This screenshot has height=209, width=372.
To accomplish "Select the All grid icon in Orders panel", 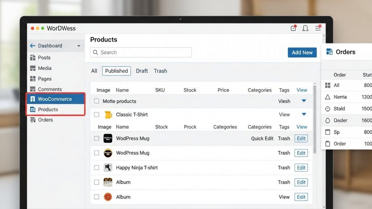I will pyautogui.click(x=328, y=85).
